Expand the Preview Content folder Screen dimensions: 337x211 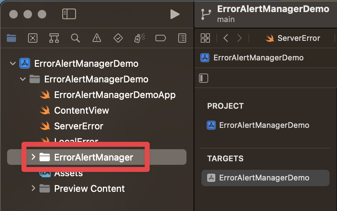[33, 188]
